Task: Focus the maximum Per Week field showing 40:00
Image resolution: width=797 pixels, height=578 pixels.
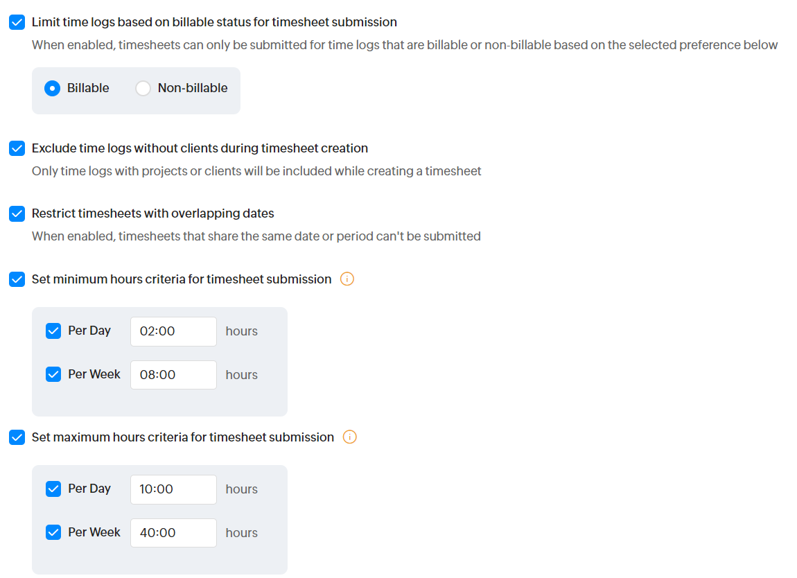Action: [x=173, y=533]
